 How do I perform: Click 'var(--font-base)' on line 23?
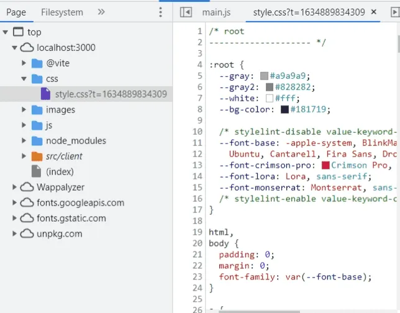pyautogui.click(x=325, y=277)
